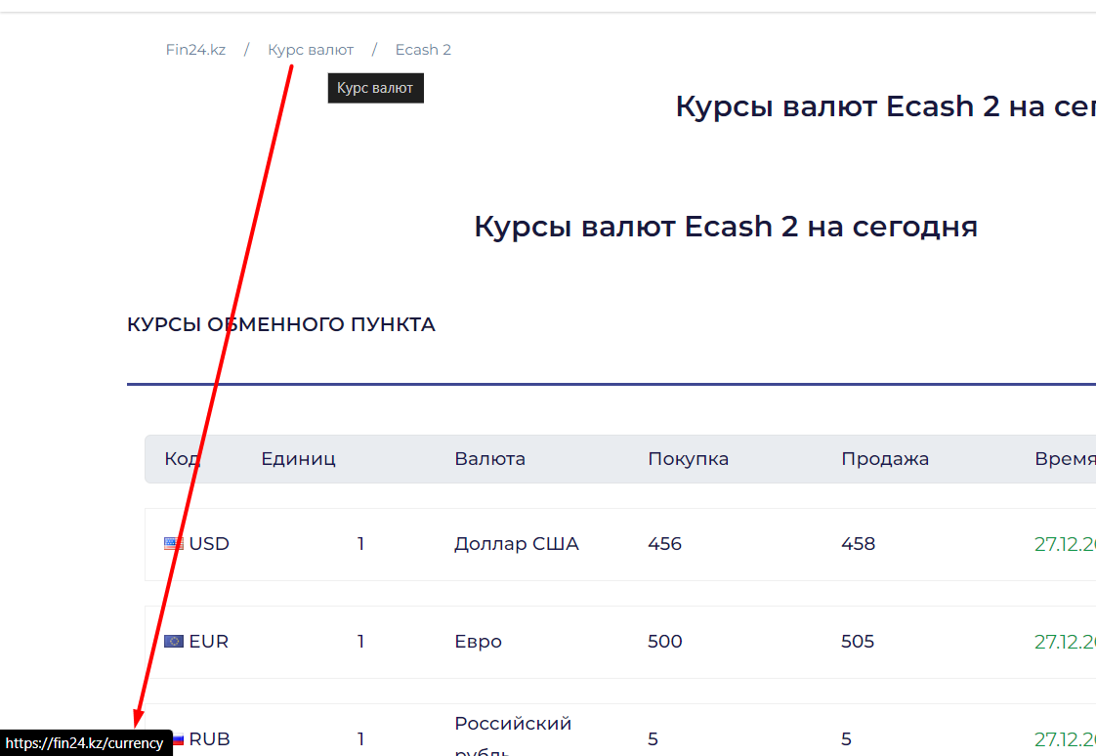Select the RUB currency code

tap(209, 739)
